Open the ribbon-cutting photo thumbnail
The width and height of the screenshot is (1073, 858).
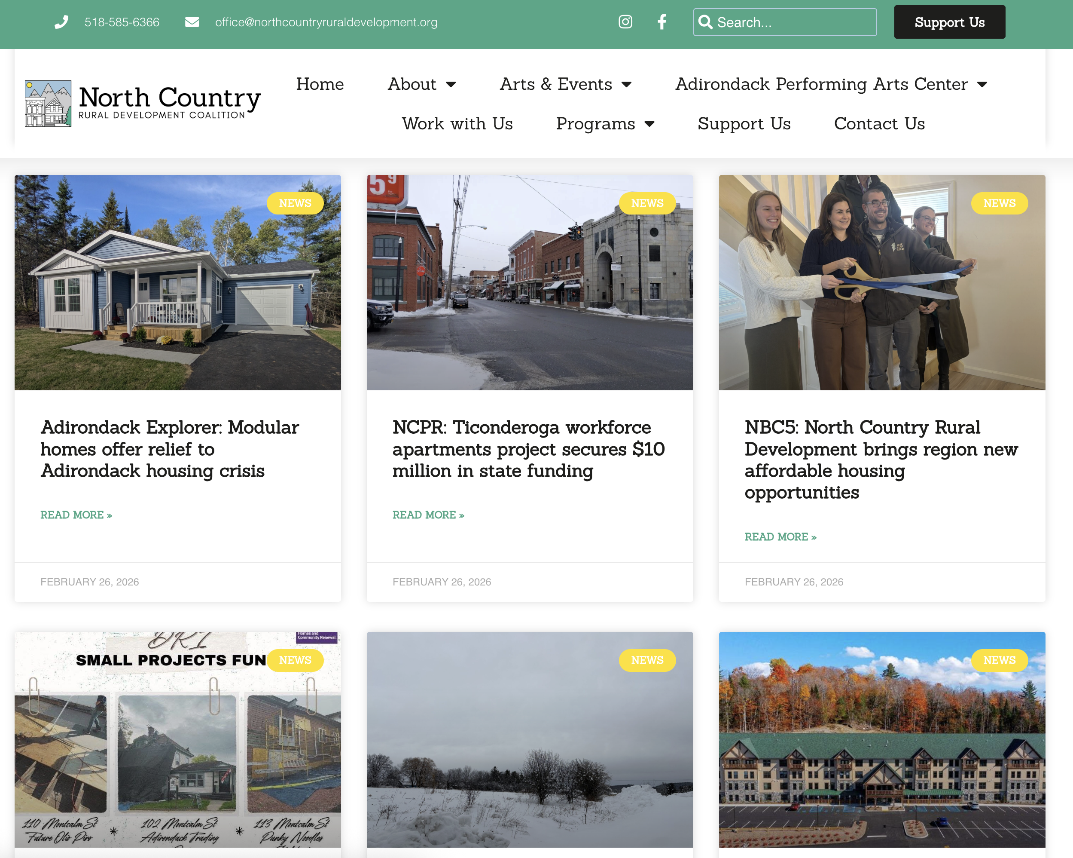point(882,282)
